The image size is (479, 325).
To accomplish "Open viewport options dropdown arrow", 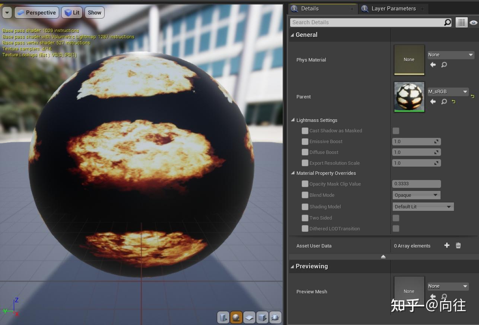I will click(7, 12).
